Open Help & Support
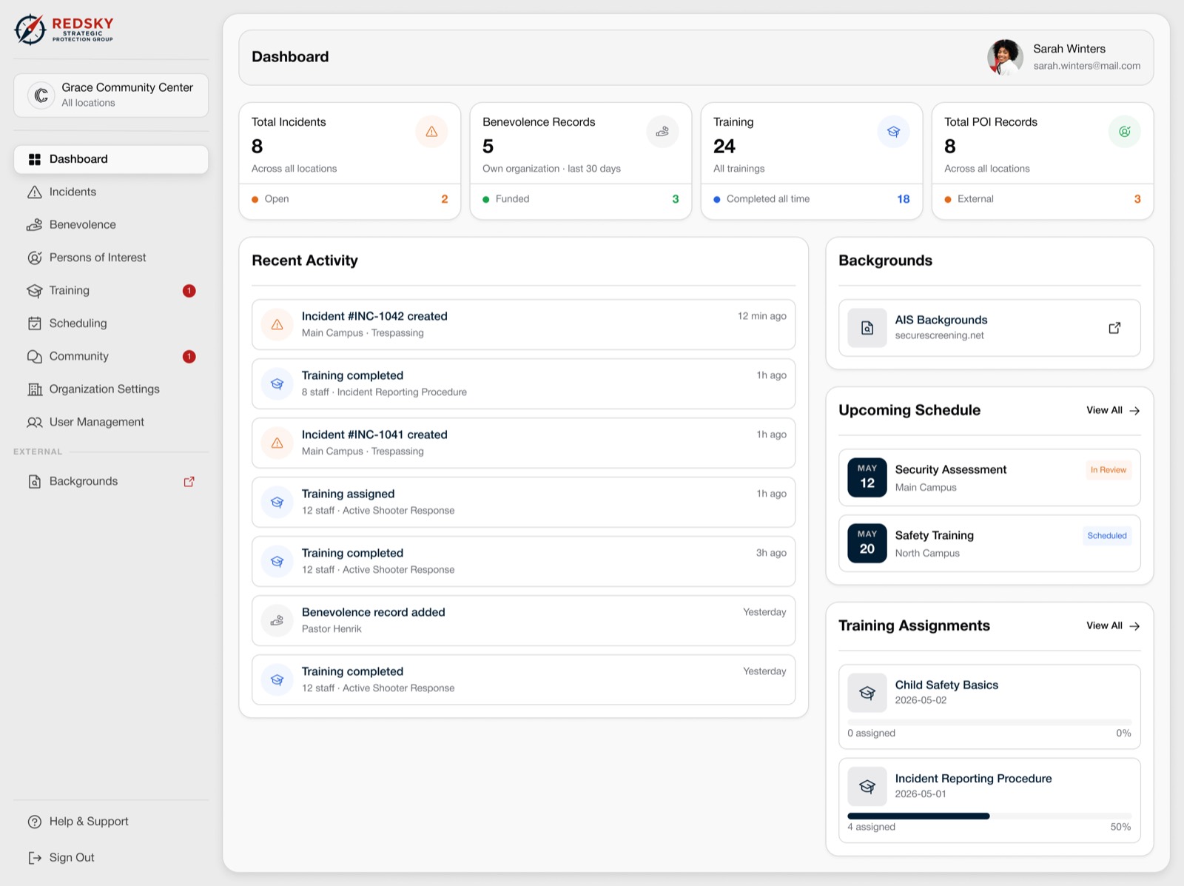This screenshot has height=886, width=1184. coord(111,822)
